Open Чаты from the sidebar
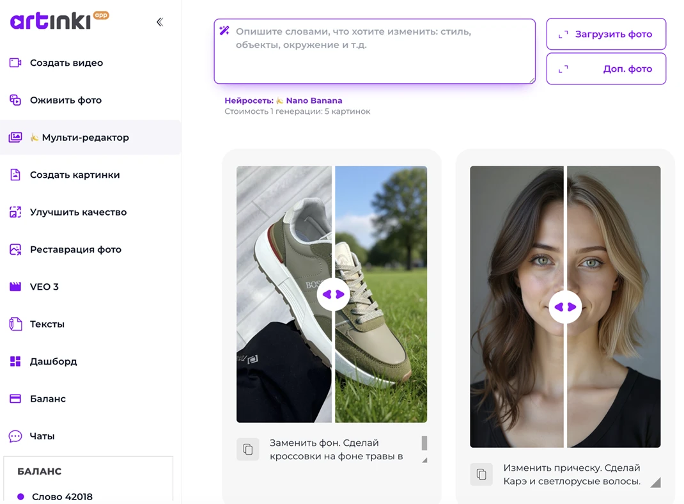The width and height of the screenshot is (684, 504). coord(42,436)
